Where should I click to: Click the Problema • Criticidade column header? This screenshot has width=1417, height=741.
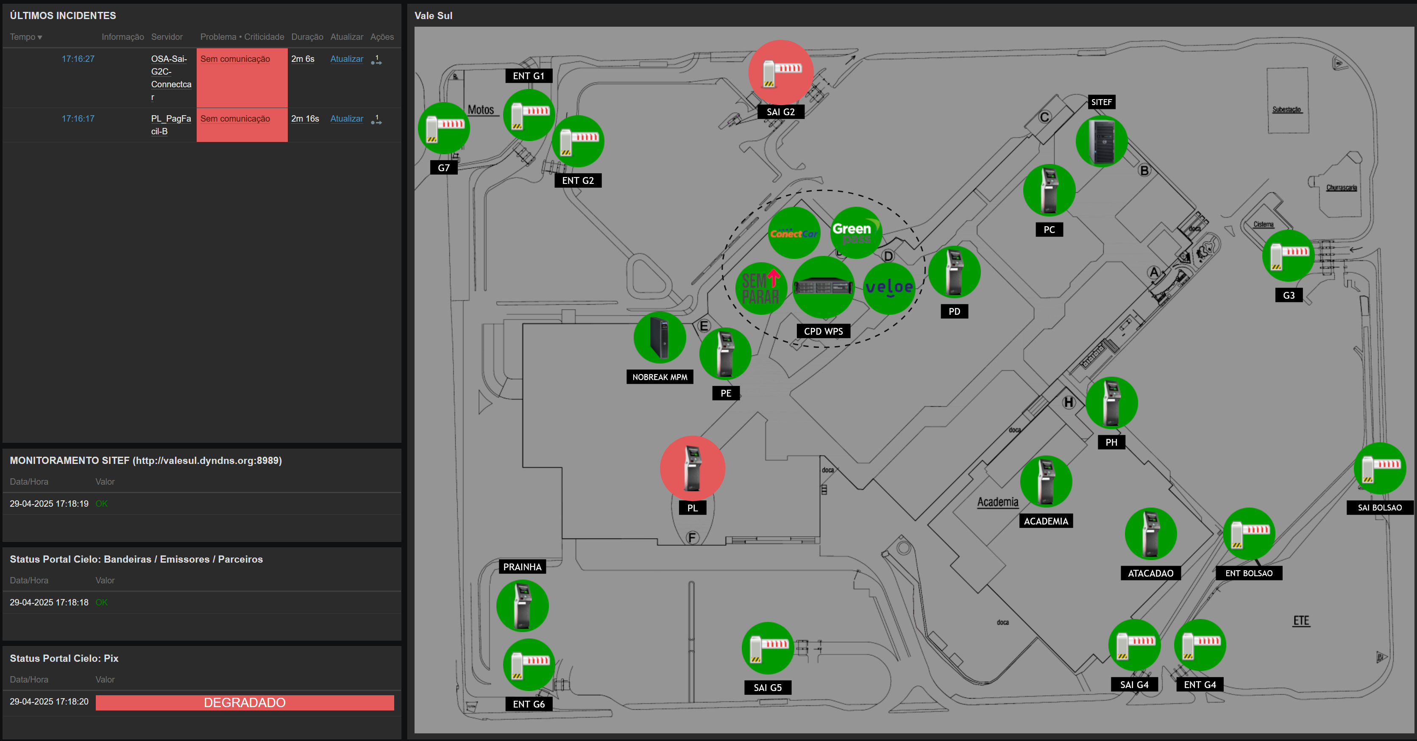pos(242,37)
